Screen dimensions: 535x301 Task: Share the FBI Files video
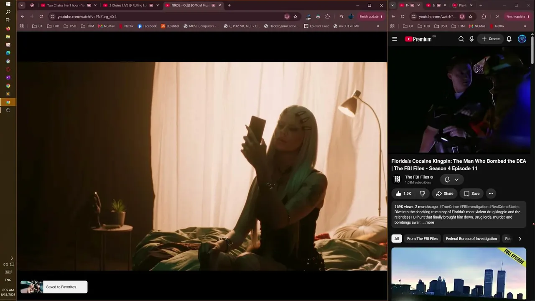[x=445, y=194]
